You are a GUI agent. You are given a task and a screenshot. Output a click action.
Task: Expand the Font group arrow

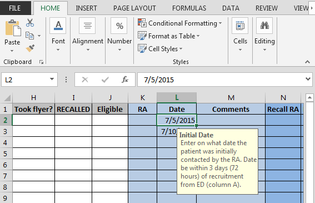[x=58, y=49]
